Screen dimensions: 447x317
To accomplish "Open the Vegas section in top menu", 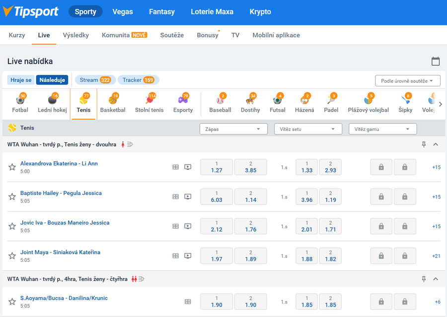I will [x=123, y=12].
